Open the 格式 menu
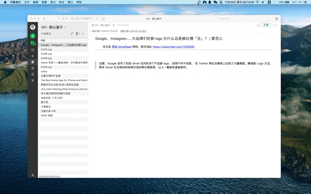Viewport: 311px width, 194px height. click(62, 2)
